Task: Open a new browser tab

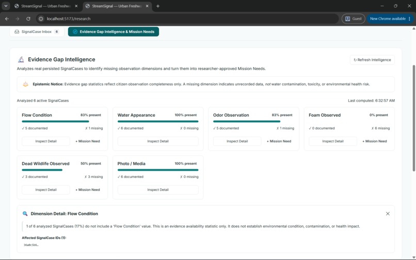Action: point(158,6)
